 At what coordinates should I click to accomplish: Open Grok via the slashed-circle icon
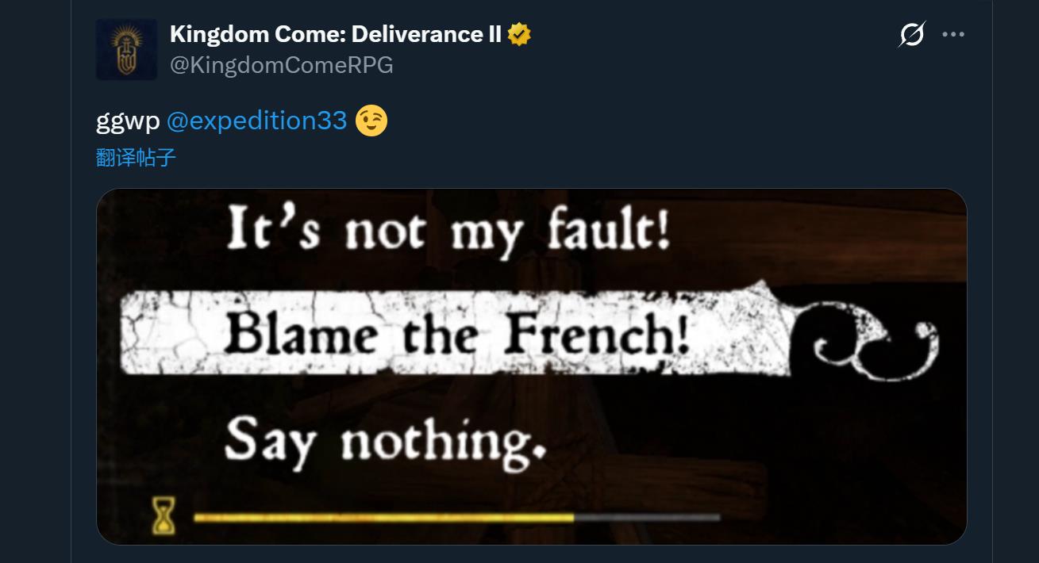(912, 35)
